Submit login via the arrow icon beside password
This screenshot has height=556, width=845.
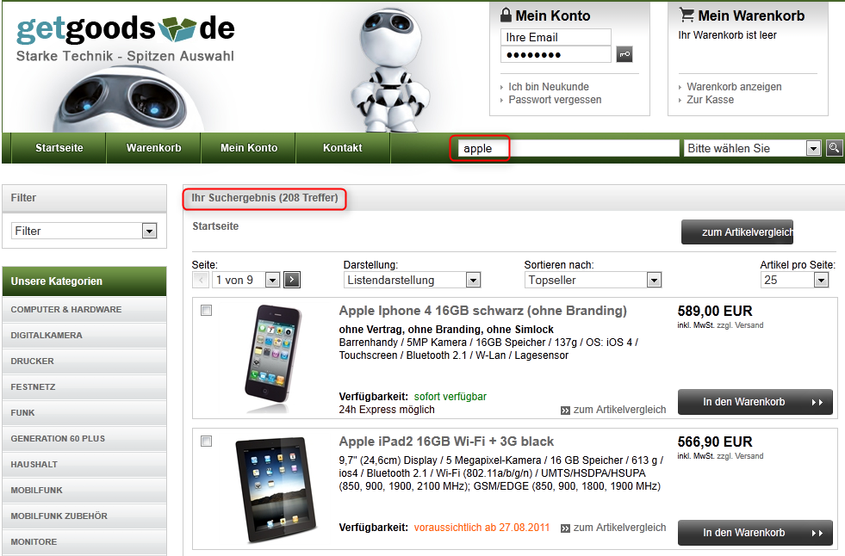click(624, 53)
